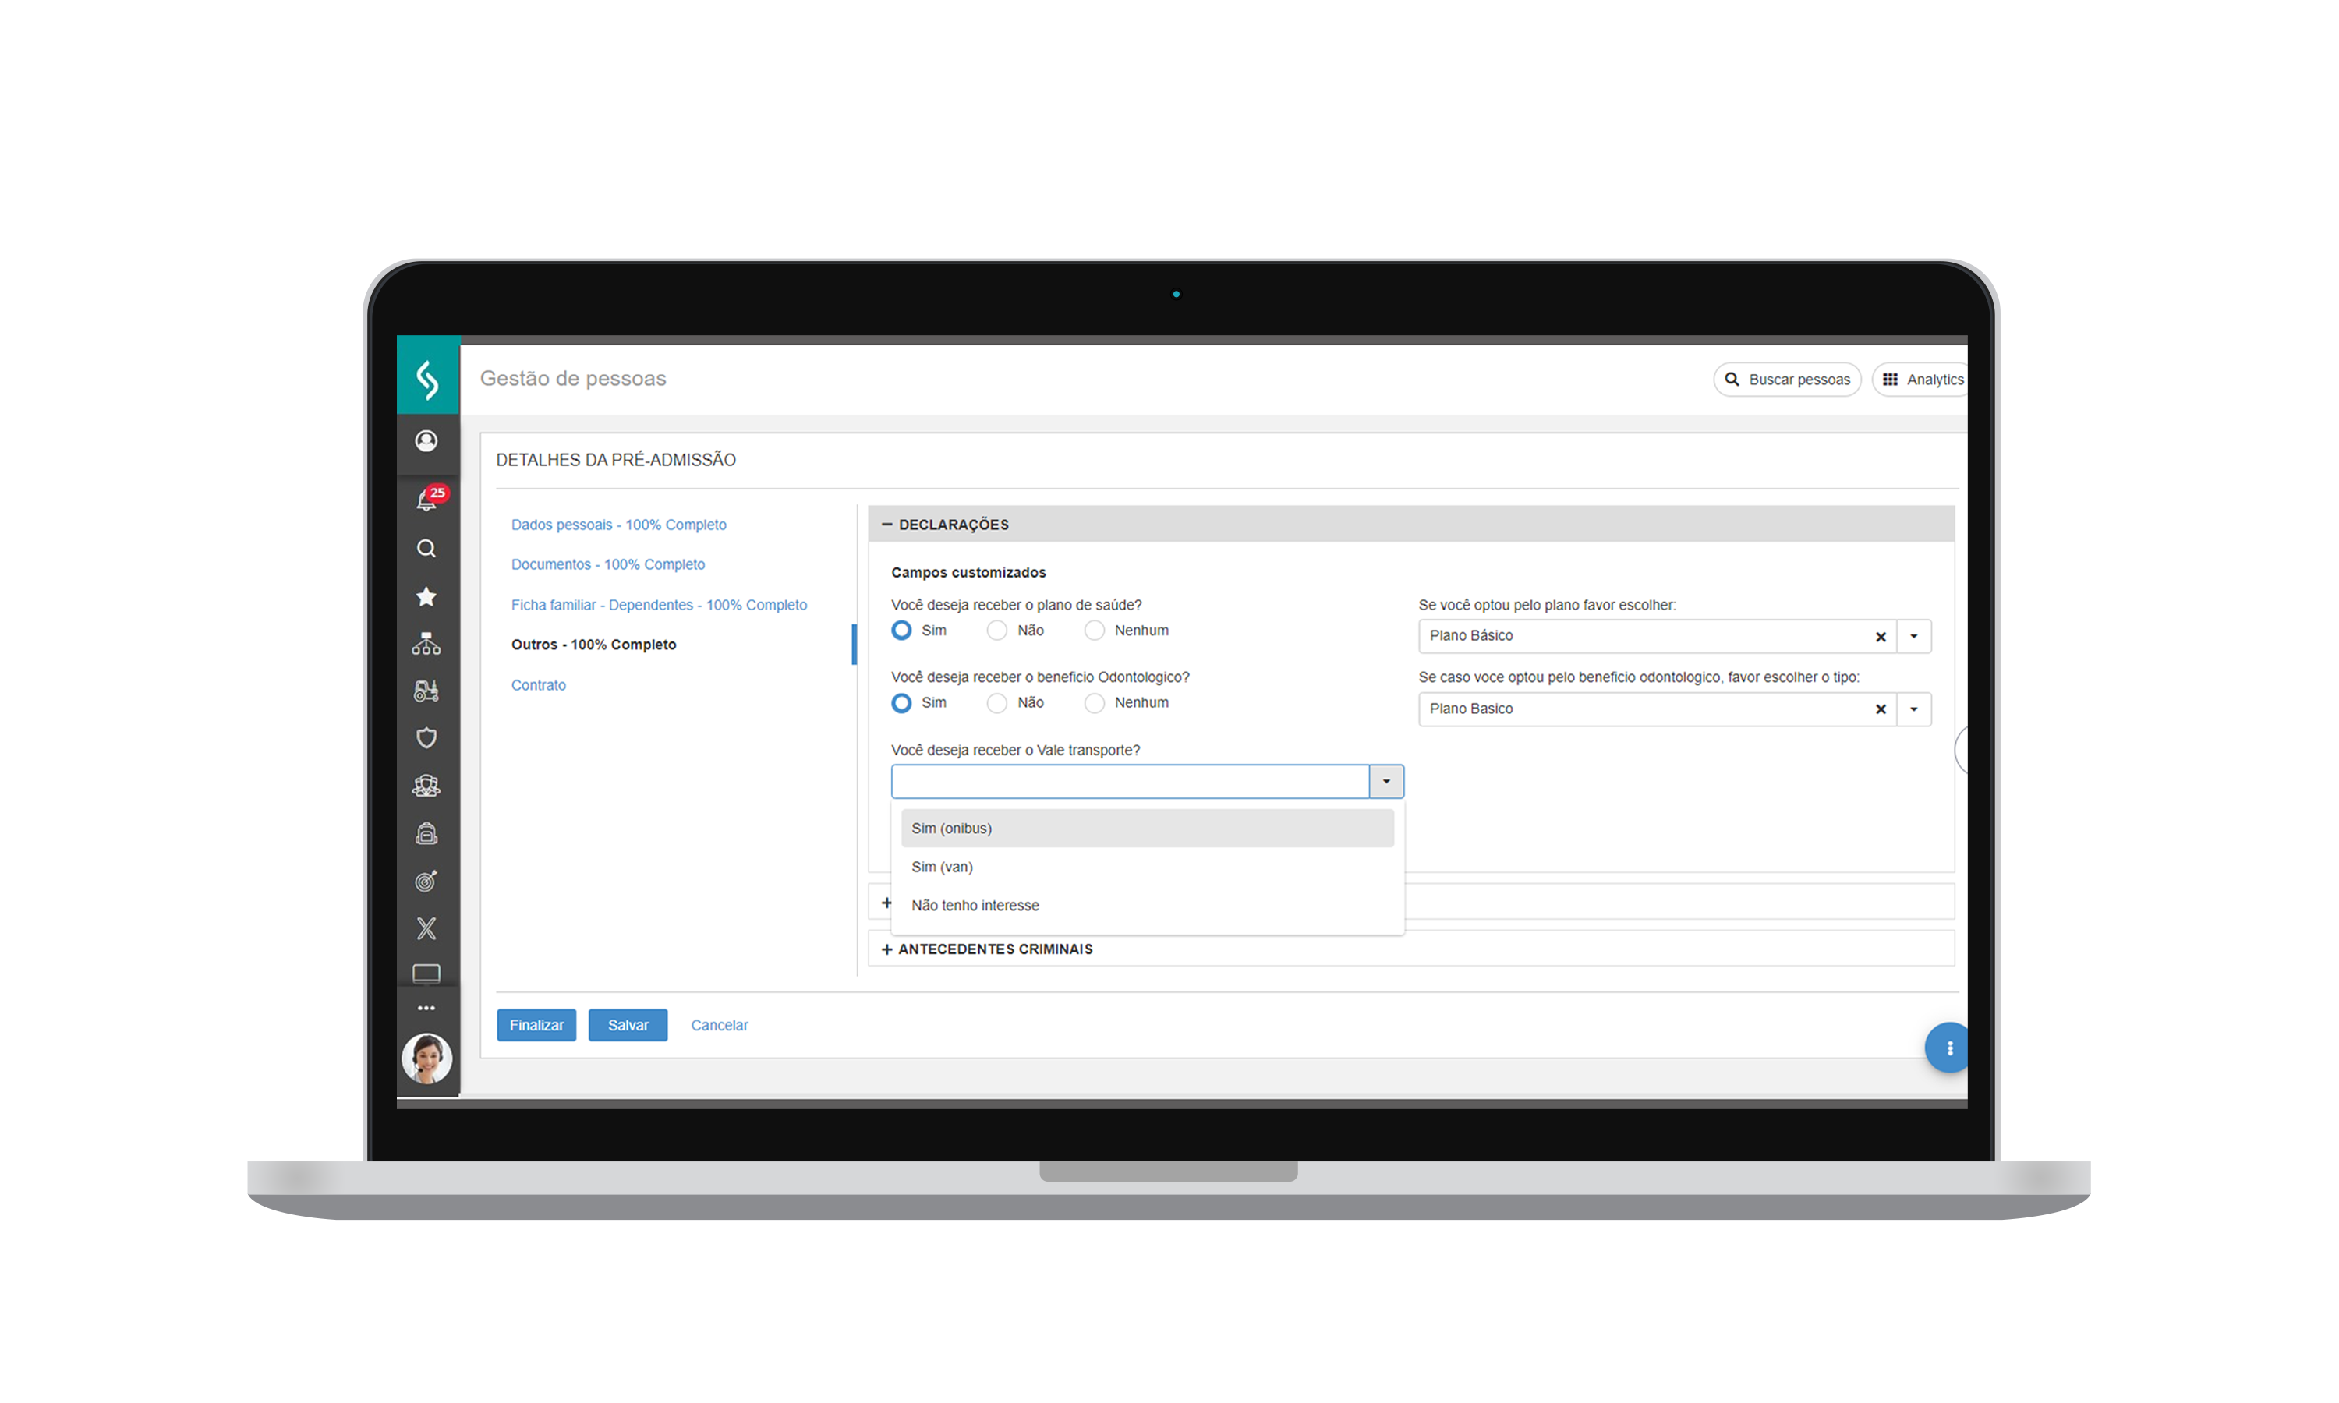Screen dimensions: 2339x1403
Task: Open Dados pessoais - 100% Completo
Action: (x=618, y=525)
